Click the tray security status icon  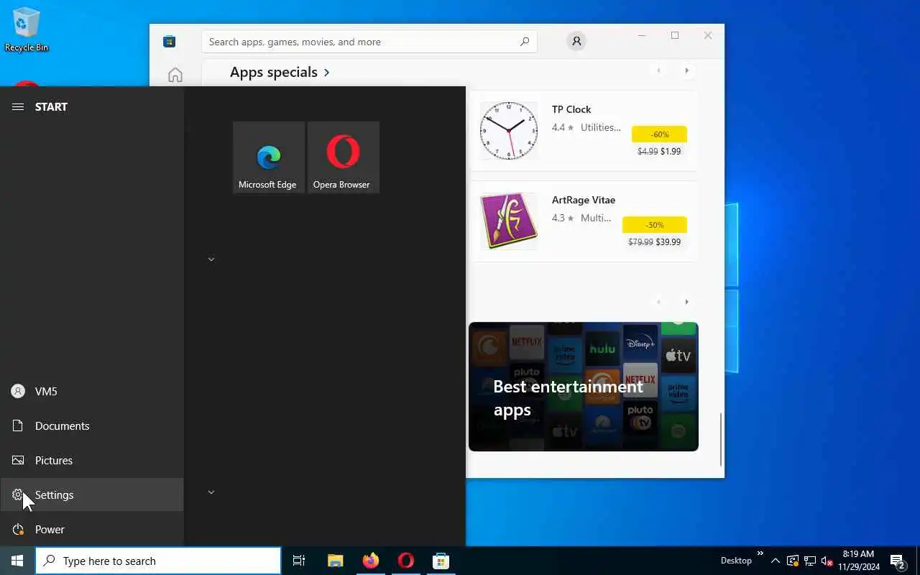[793, 561]
